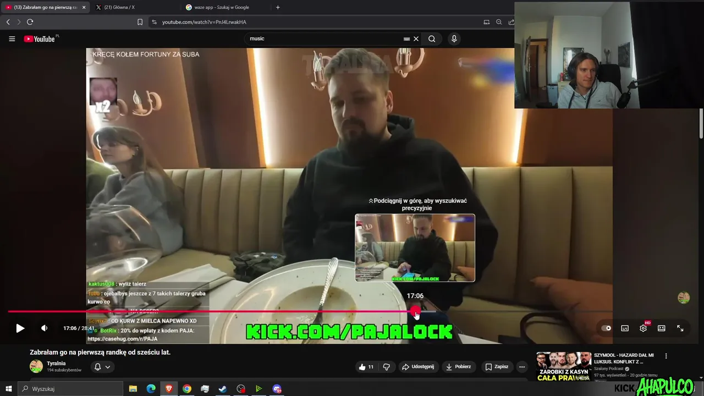Switch to theater mode
The image size is (704, 396).
click(x=662, y=328)
